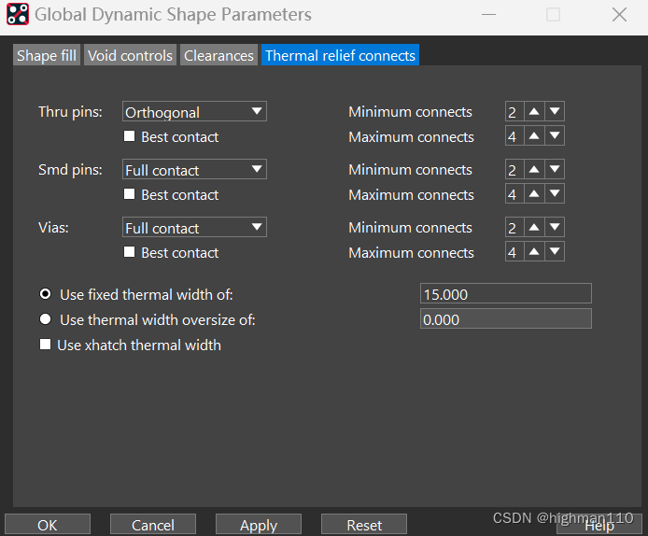The image size is (648, 536).
Task: Open the Void controls tab
Action: (130, 56)
